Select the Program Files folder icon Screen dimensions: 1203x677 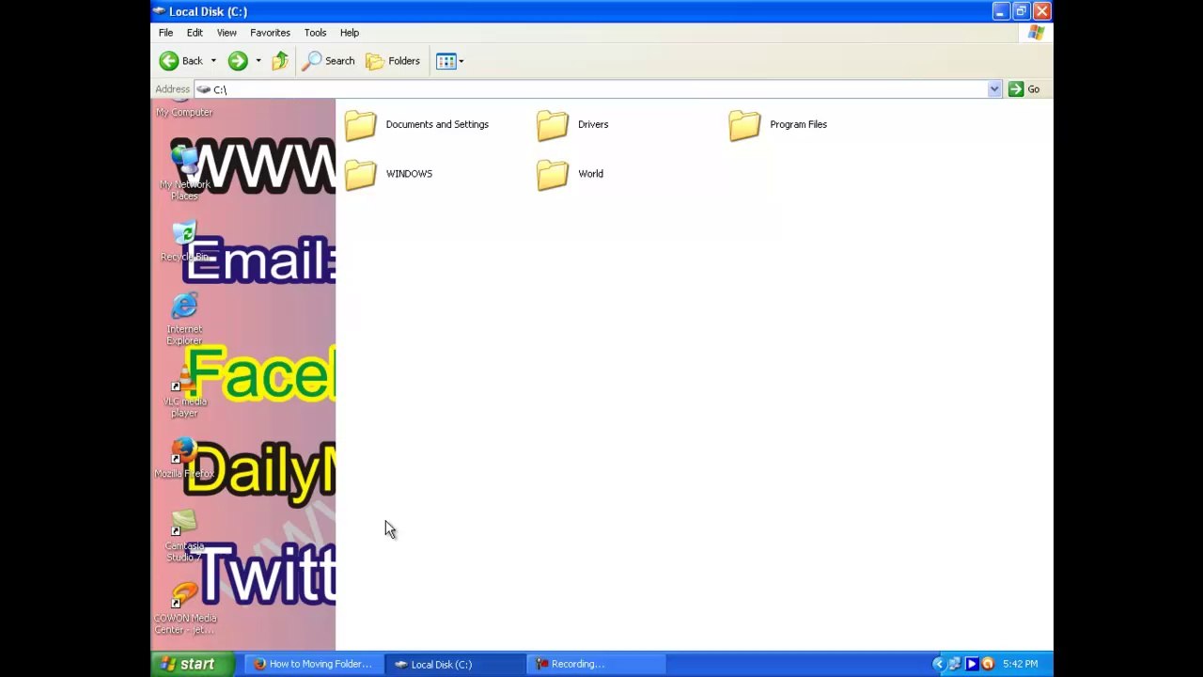(744, 125)
